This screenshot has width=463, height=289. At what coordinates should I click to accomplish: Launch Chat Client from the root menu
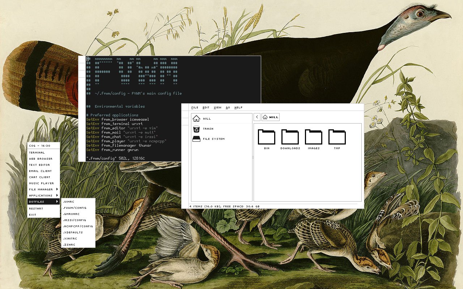(x=43, y=177)
